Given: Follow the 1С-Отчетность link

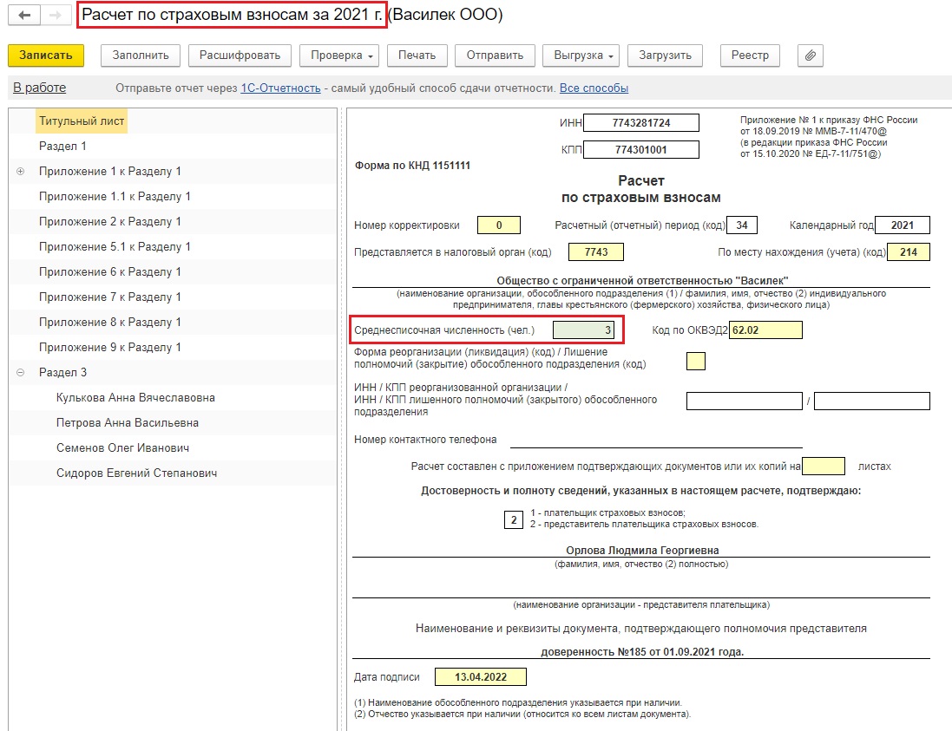Looking at the screenshot, I should (280, 88).
